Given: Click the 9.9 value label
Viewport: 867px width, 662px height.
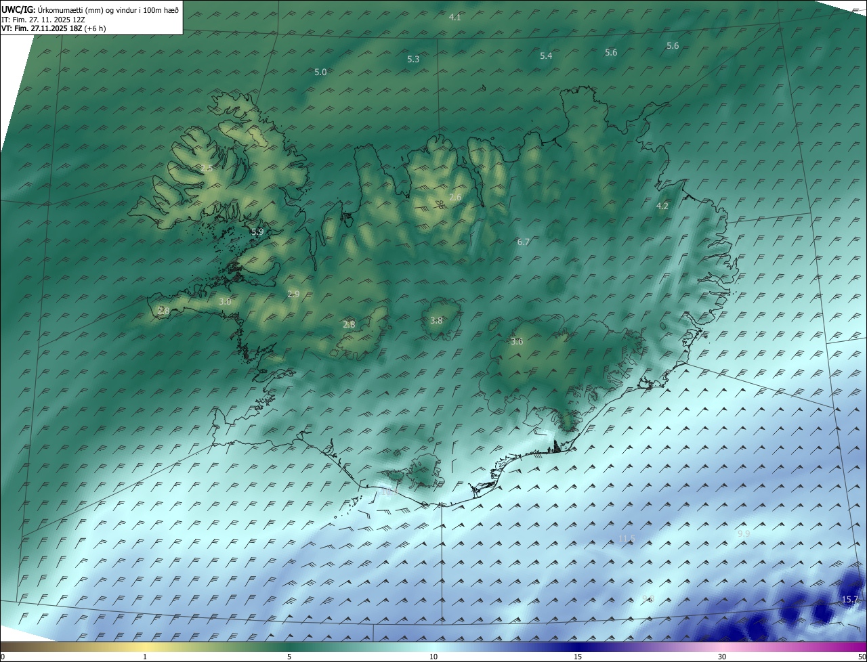Looking at the screenshot, I should click(744, 534).
